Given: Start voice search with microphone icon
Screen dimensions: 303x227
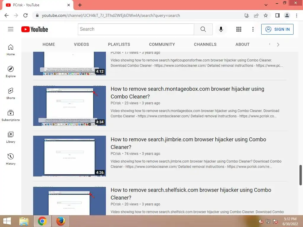Looking at the screenshot, I should click(x=221, y=29).
